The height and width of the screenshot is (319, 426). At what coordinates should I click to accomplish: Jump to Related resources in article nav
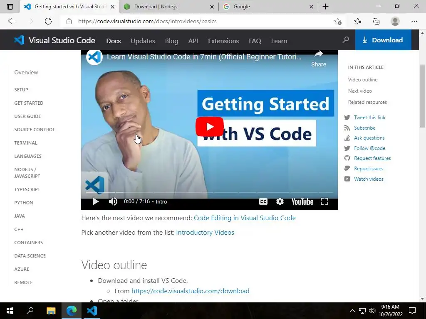click(367, 102)
